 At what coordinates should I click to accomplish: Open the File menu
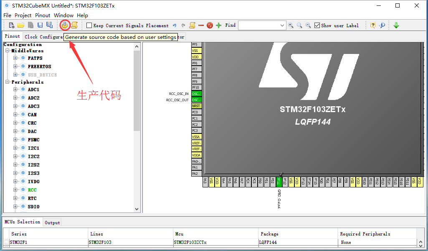coord(7,15)
